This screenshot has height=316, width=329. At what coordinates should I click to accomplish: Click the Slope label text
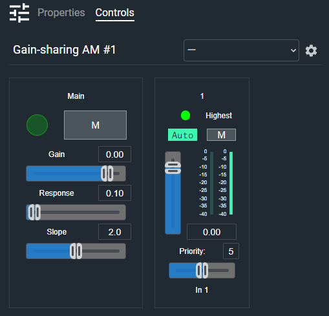pyautogui.click(x=57, y=232)
